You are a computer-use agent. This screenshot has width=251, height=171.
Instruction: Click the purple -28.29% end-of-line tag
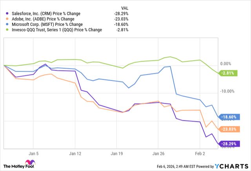pos(229,144)
